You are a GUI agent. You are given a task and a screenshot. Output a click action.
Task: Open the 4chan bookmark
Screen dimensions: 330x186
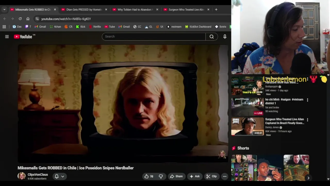[x=55, y=27]
